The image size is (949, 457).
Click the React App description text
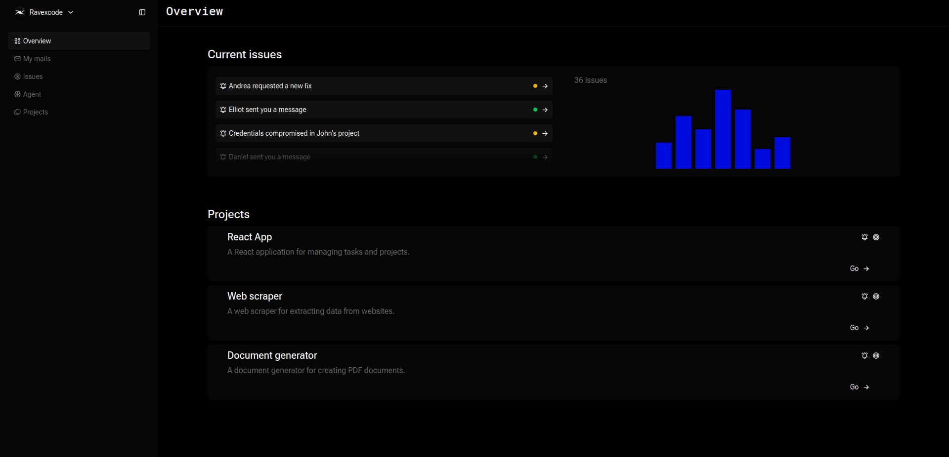318,252
